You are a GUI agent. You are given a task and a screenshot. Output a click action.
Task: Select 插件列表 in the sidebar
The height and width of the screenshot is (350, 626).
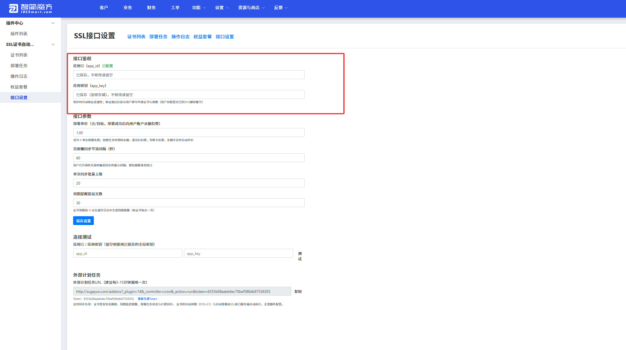[19, 34]
